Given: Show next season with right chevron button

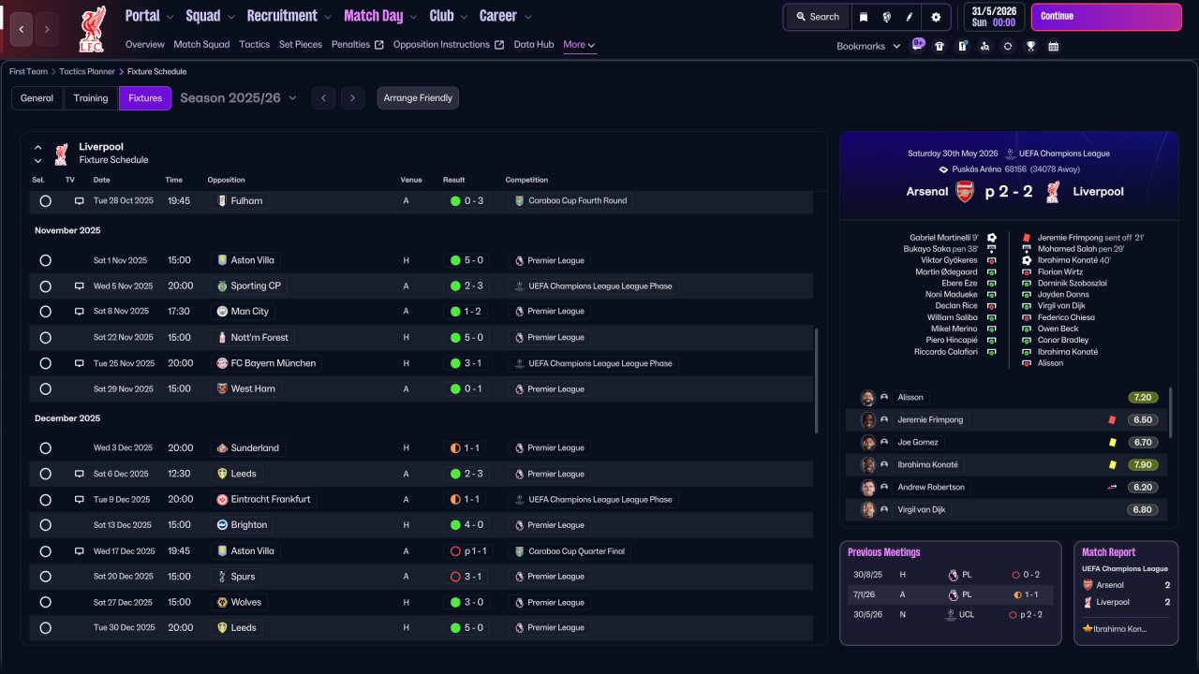Looking at the screenshot, I should coord(352,98).
